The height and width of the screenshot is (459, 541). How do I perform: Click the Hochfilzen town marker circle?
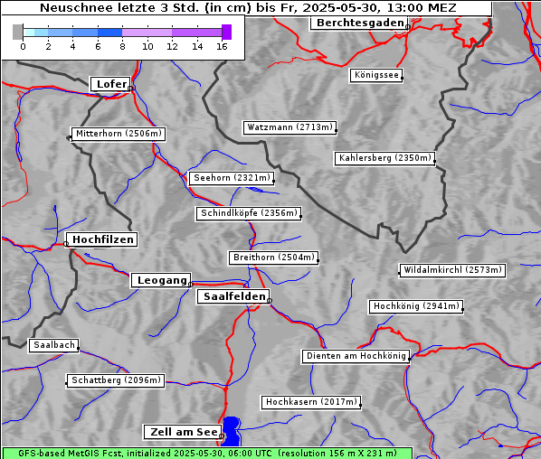pos(66,244)
